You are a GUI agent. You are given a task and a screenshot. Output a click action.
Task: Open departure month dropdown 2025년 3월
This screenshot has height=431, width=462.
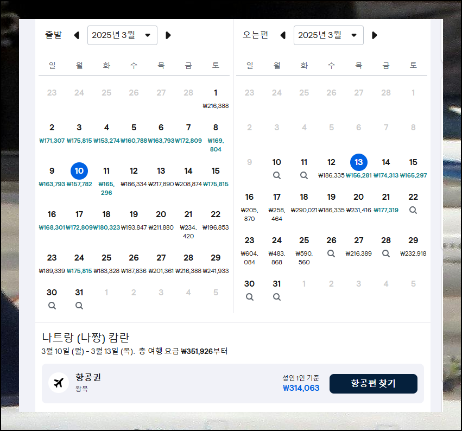pos(122,35)
